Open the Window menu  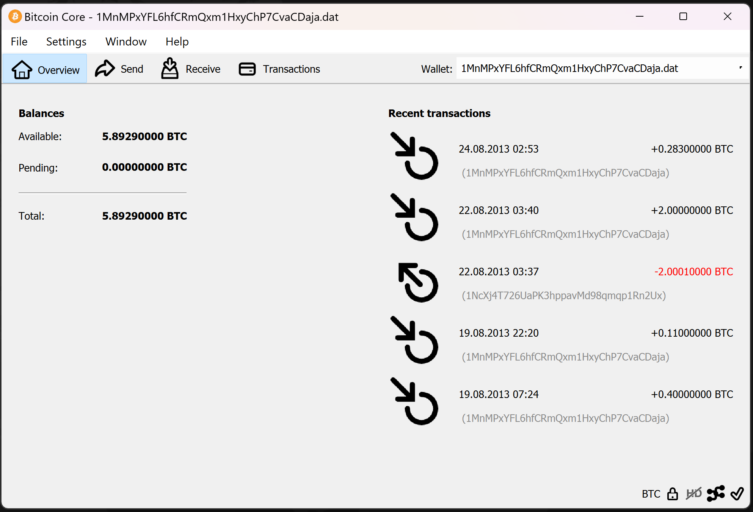(126, 42)
